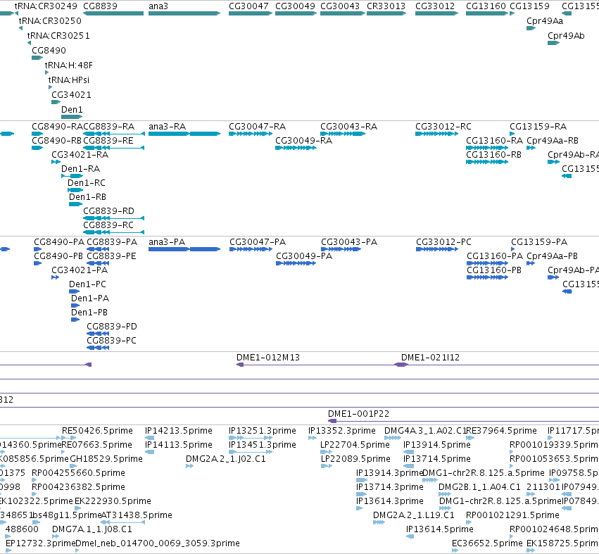Click the ana3-RA transcript label
This screenshot has width=599, height=554.
click(168, 127)
